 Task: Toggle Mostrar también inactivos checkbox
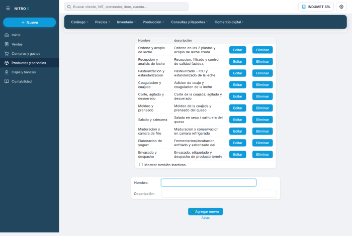pyautogui.click(x=141, y=165)
